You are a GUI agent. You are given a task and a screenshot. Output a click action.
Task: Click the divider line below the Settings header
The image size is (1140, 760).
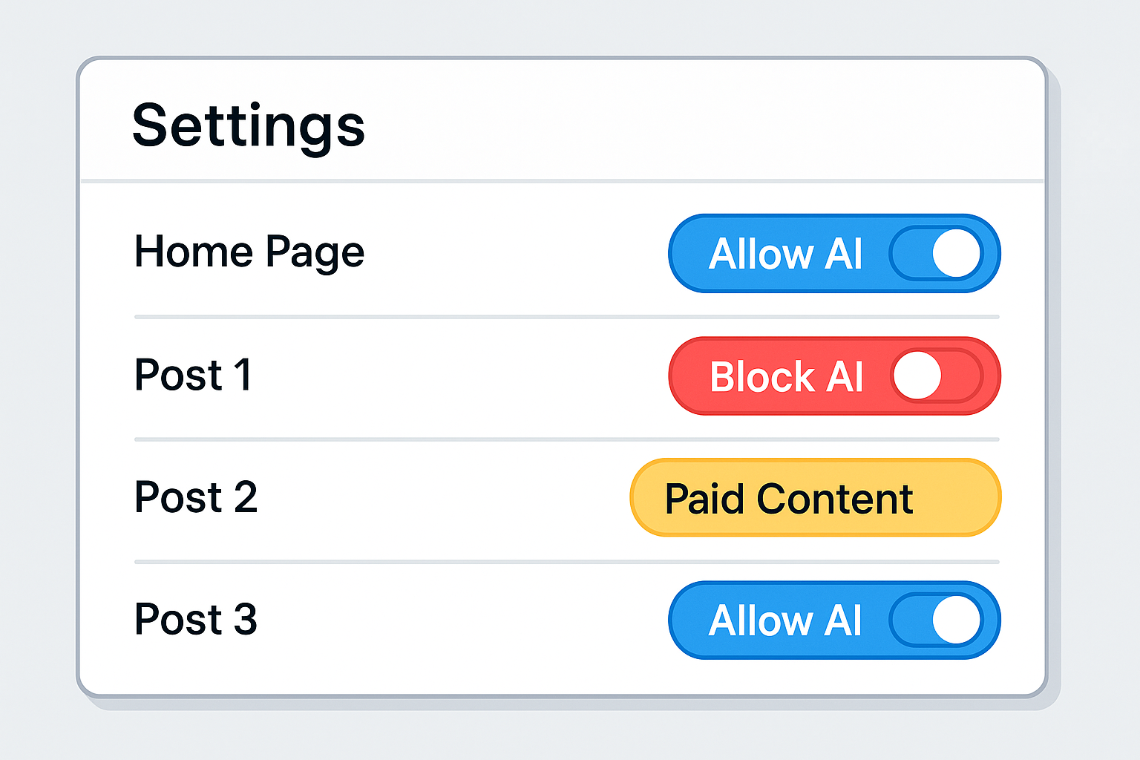point(562,181)
